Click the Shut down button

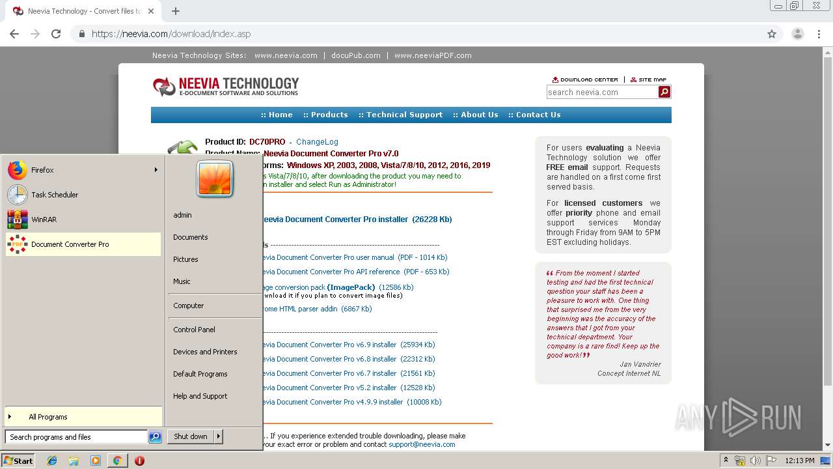tap(191, 436)
